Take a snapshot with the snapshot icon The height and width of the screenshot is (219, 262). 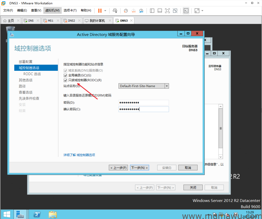pos(126,10)
